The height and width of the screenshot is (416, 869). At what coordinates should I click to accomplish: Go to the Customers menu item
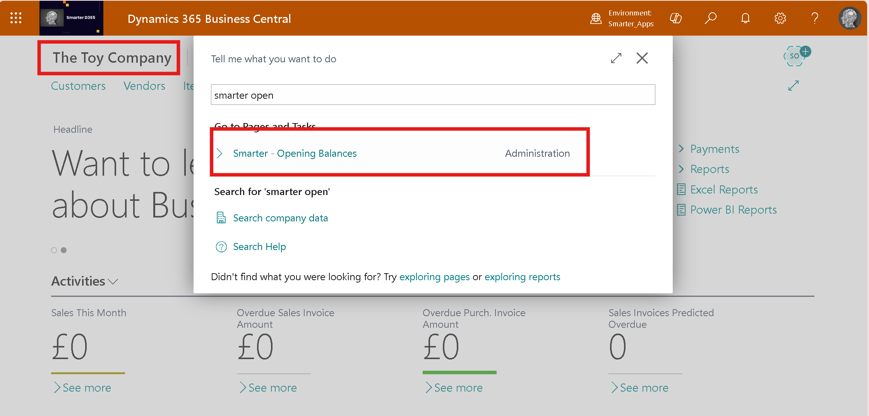(x=78, y=86)
